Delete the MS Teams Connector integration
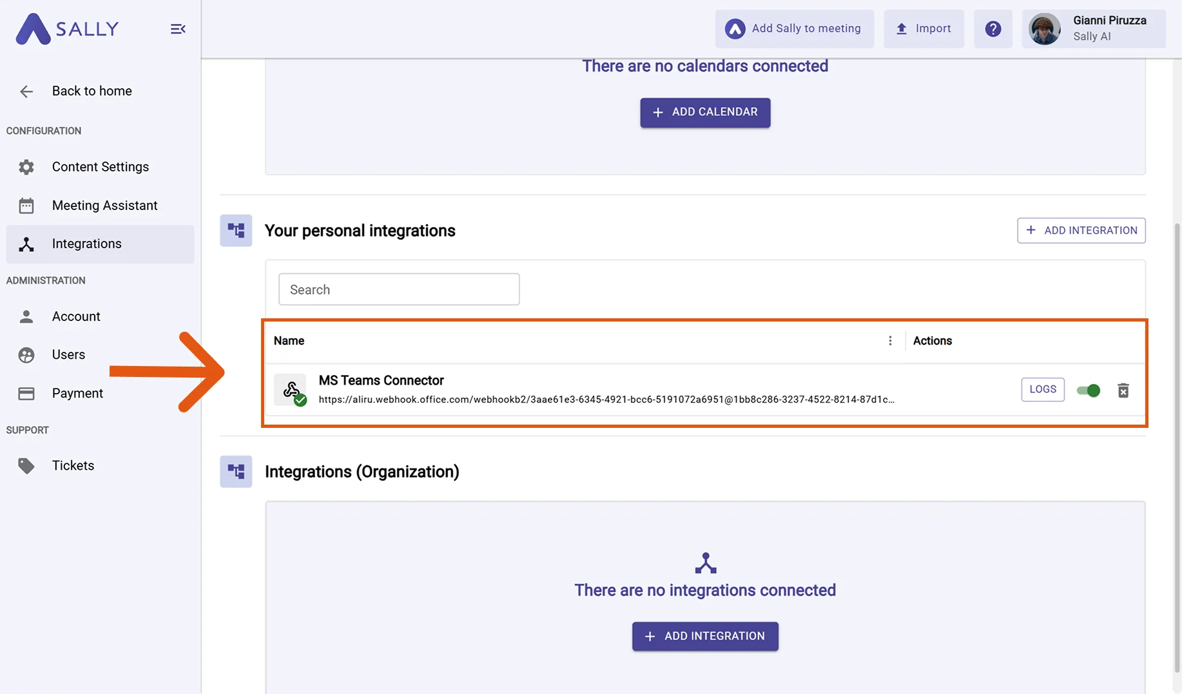The height and width of the screenshot is (694, 1182). (x=1123, y=390)
